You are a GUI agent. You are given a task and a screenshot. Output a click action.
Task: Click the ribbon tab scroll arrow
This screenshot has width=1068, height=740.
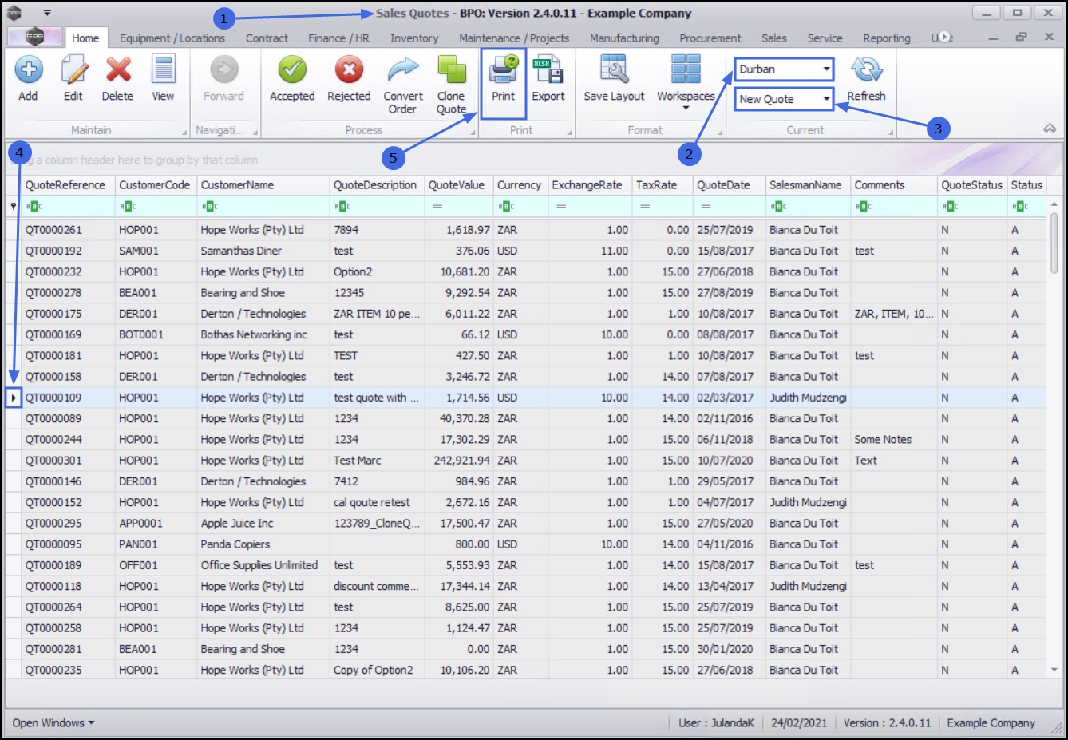[x=947, y=37]
